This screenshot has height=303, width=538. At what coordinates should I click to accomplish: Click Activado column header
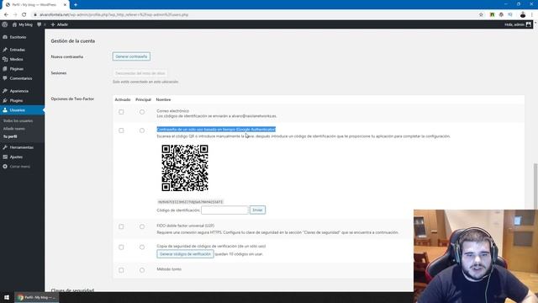(123, 99)
